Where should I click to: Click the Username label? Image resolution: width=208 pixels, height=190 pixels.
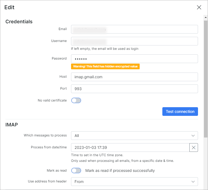[59, 41]
